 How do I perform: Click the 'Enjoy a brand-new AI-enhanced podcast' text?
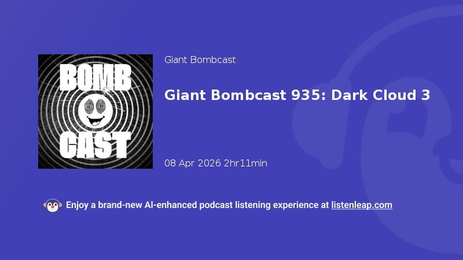coord(149,205)
